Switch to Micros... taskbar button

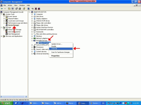(x=70, y=103)
